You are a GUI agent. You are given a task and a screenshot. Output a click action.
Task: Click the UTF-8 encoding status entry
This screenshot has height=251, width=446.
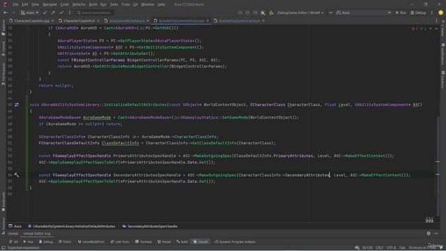click(x=391, y=248)
